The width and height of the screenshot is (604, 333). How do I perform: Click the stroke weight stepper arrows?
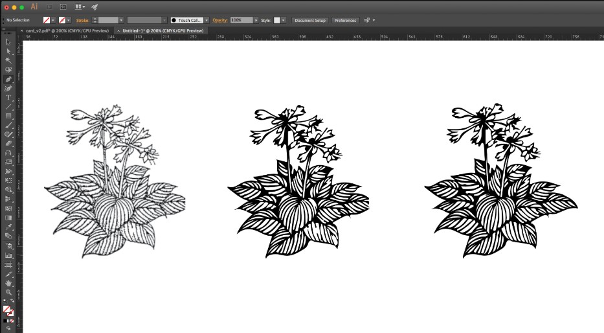[95, 21]
